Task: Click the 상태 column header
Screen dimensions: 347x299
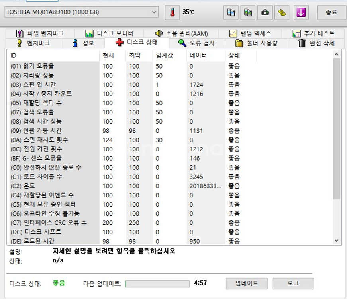Action: (x=241, y=55)
